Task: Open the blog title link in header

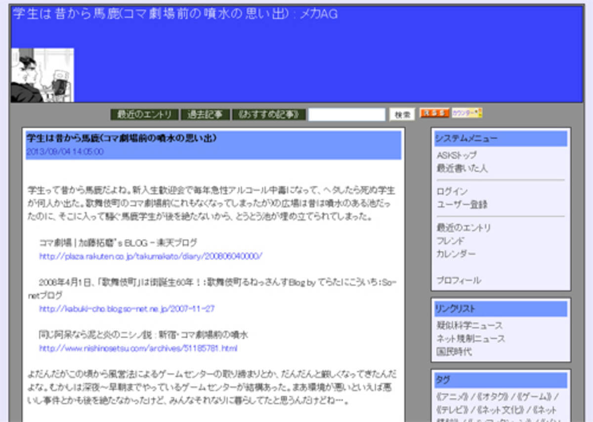Action: click(x=175, y=14)
